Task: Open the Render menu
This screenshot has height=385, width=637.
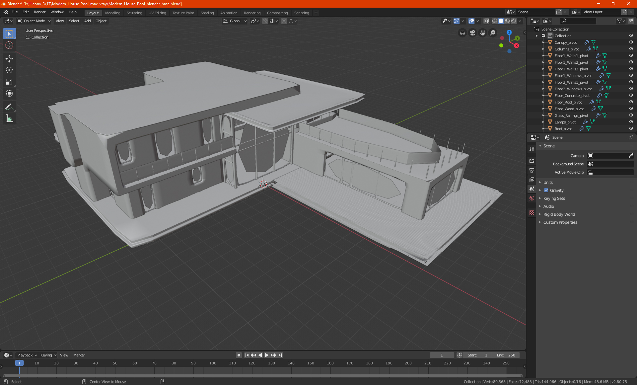Action: [39, 12]
